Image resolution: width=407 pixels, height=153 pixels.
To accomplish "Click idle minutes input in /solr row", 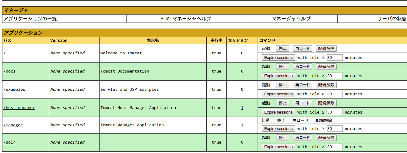I will pos(334,147).
